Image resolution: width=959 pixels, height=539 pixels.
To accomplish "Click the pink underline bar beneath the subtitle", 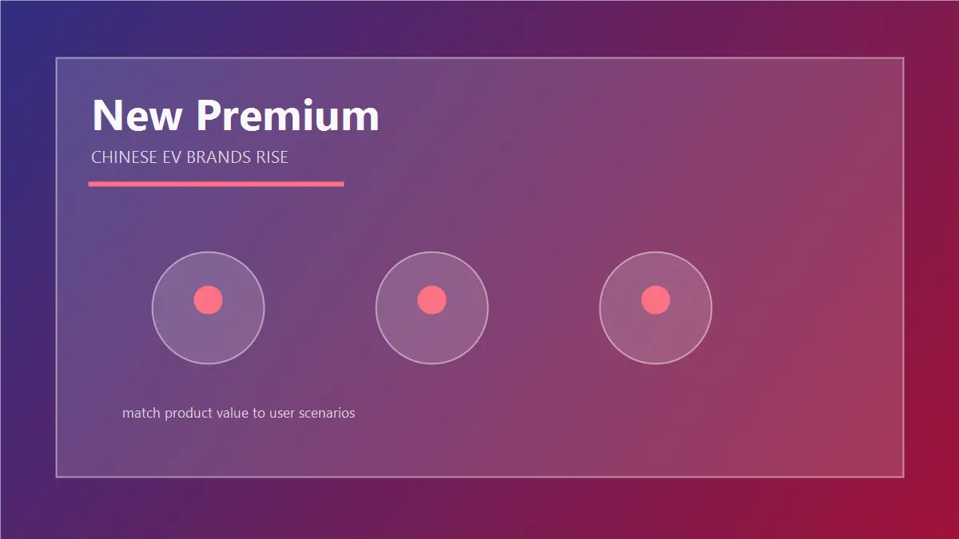I will (x=216, y=184).
